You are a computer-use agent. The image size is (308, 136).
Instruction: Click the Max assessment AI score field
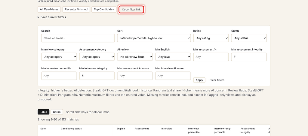[x=135, y=76]
